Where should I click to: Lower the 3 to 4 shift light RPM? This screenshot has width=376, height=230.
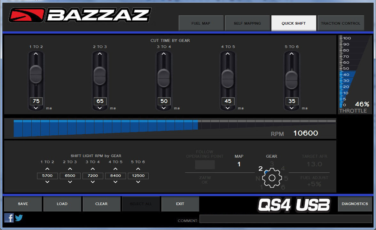click(x=93, y=182)
